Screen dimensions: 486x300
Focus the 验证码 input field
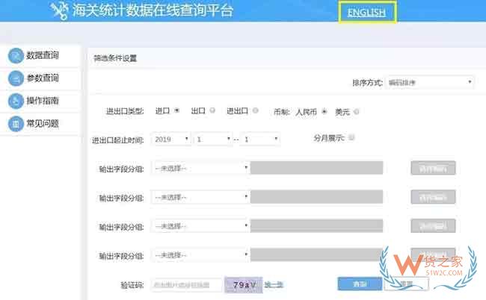point(187,284)
